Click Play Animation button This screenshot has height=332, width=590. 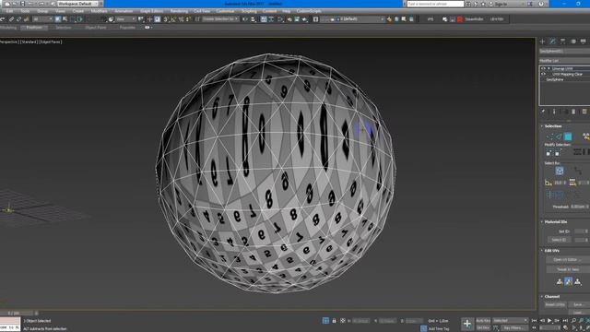point(549,320)
